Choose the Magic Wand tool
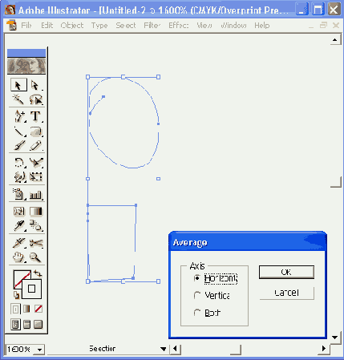The image size is (344, 360). pyautogui.click(x=18, y=99)
